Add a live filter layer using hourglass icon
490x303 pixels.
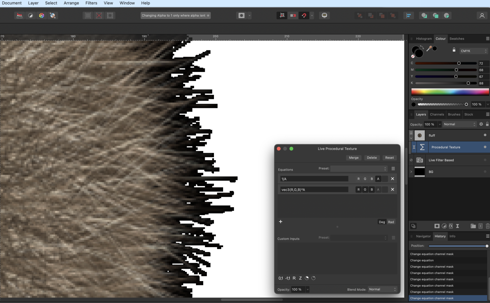457,226
